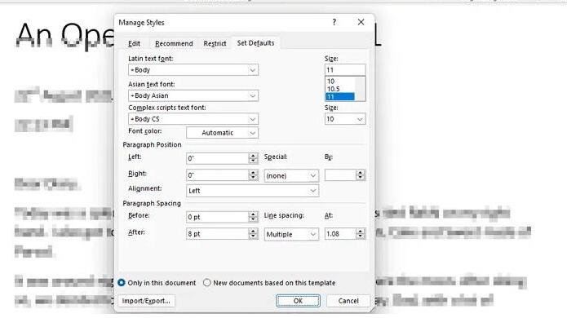The width and height of the screenshot is (567, 318).
Task: Click the Left indent field
Action: pos(217,158)
